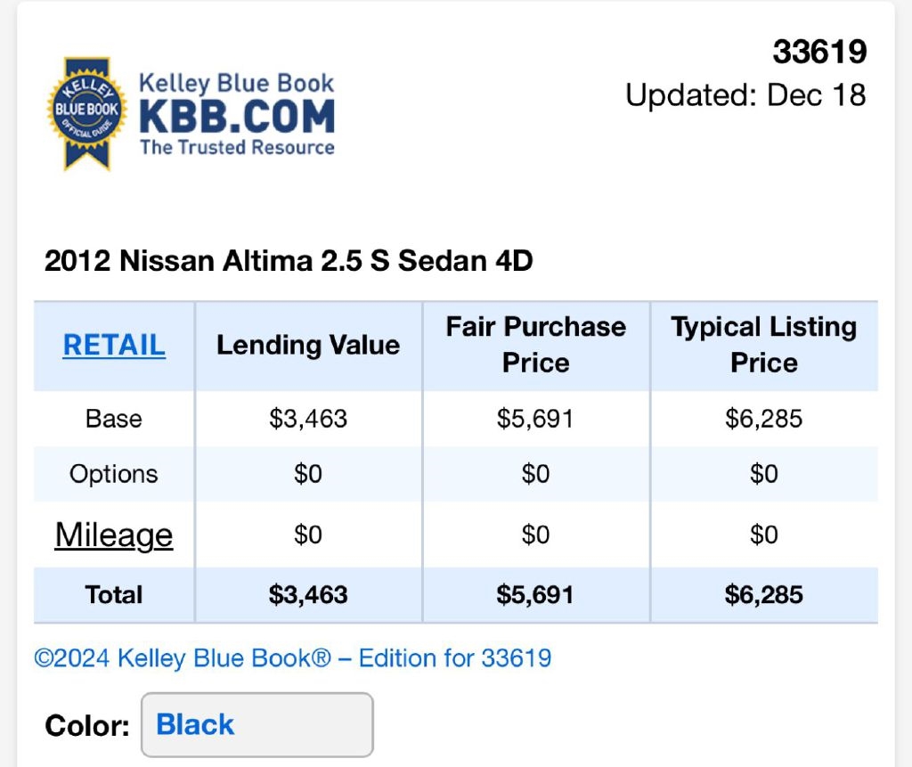
Task: Click the Kelley Blue Book badge logo
Action: [x=86, y=113]
